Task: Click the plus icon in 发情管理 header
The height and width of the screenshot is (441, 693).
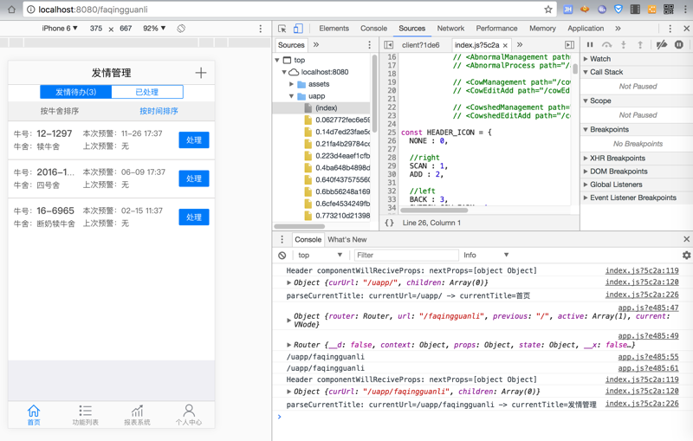Action: coord(200,74)
